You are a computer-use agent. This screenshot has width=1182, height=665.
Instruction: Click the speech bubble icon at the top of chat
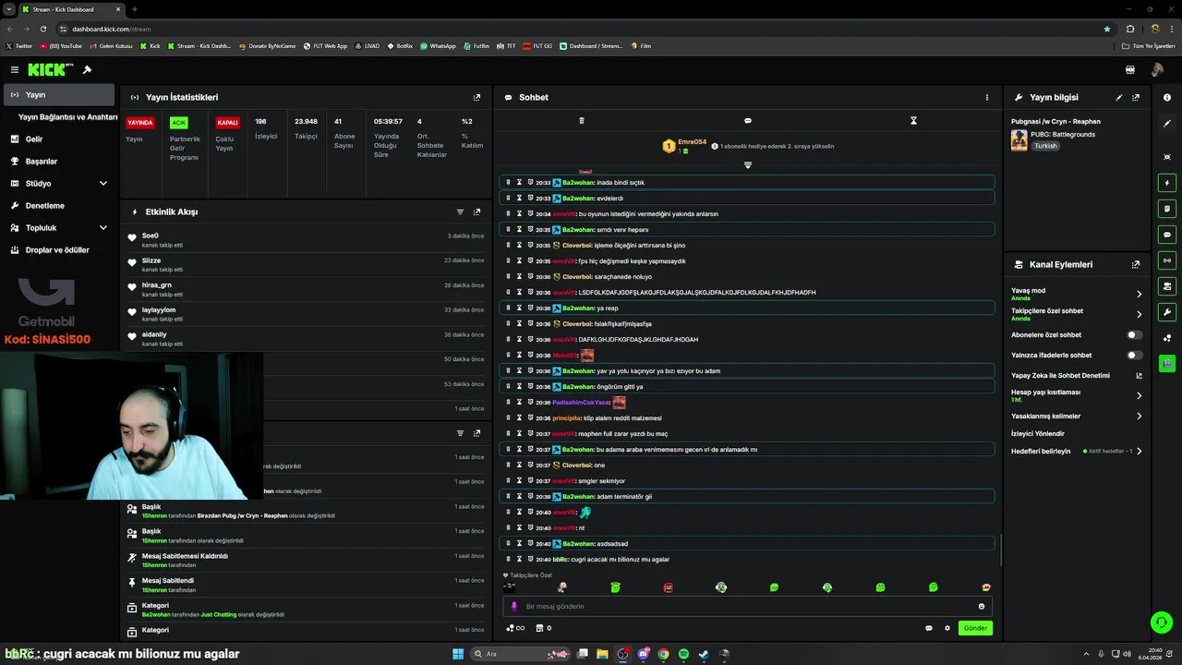(747, 120)
